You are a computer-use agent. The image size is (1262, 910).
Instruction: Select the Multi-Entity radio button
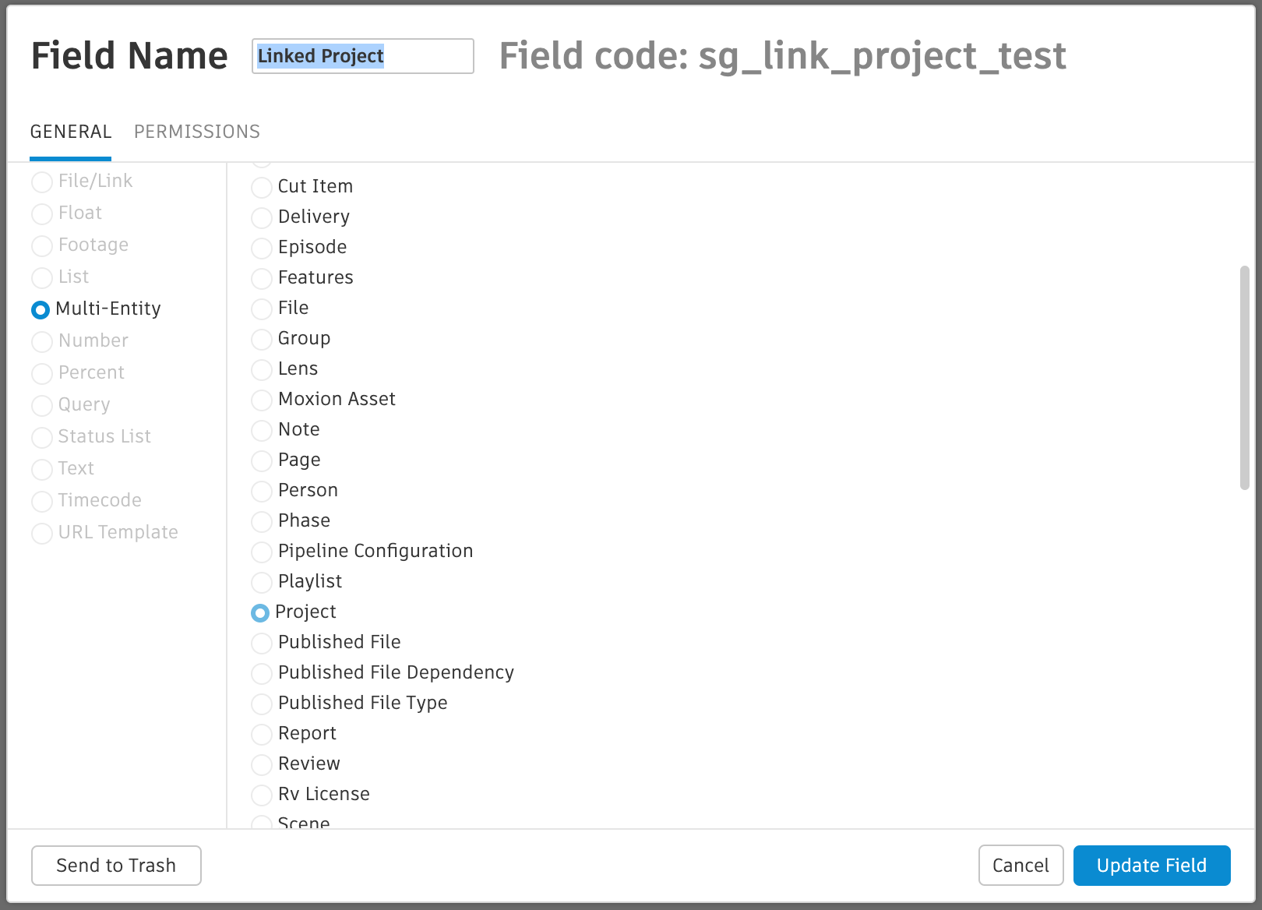41,310
